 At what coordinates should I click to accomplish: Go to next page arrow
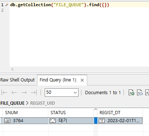point(24,93)
